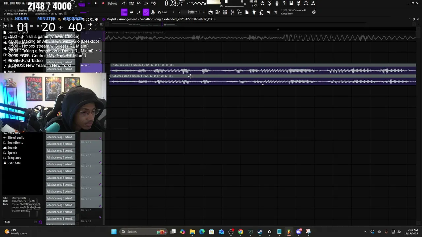Open the audio editor scissors icon
This screenshot has width=422, height=237.
270,3
